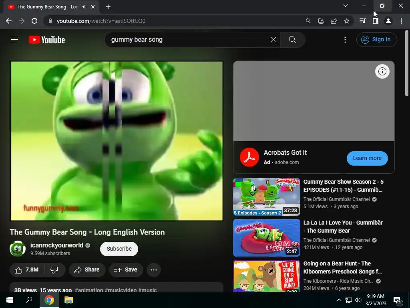Image resolution: width=410 pixels, height=308 pixels.
Task: View site information lock icon
Action: click(50, 21)
